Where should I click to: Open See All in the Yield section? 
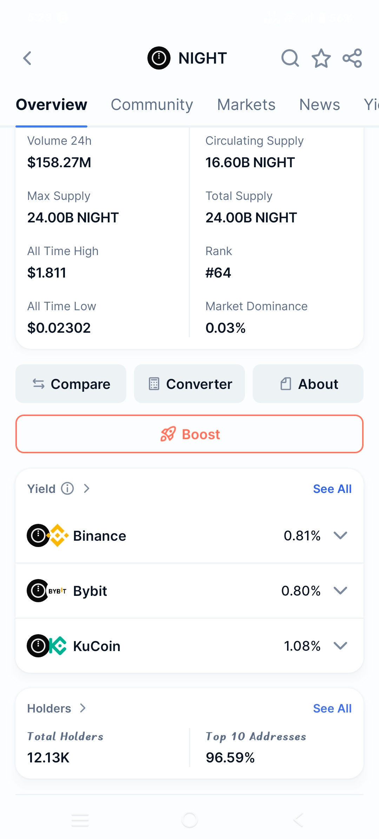click(x=332, y=489)
